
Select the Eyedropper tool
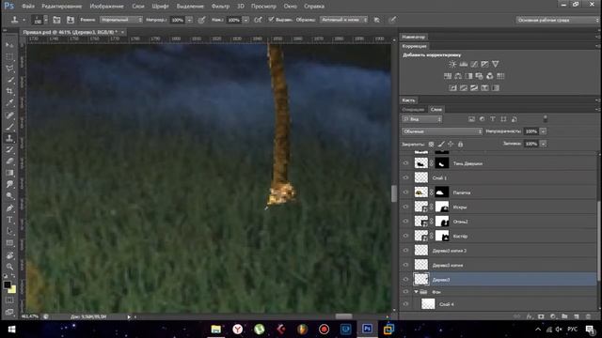click(9, 102)
